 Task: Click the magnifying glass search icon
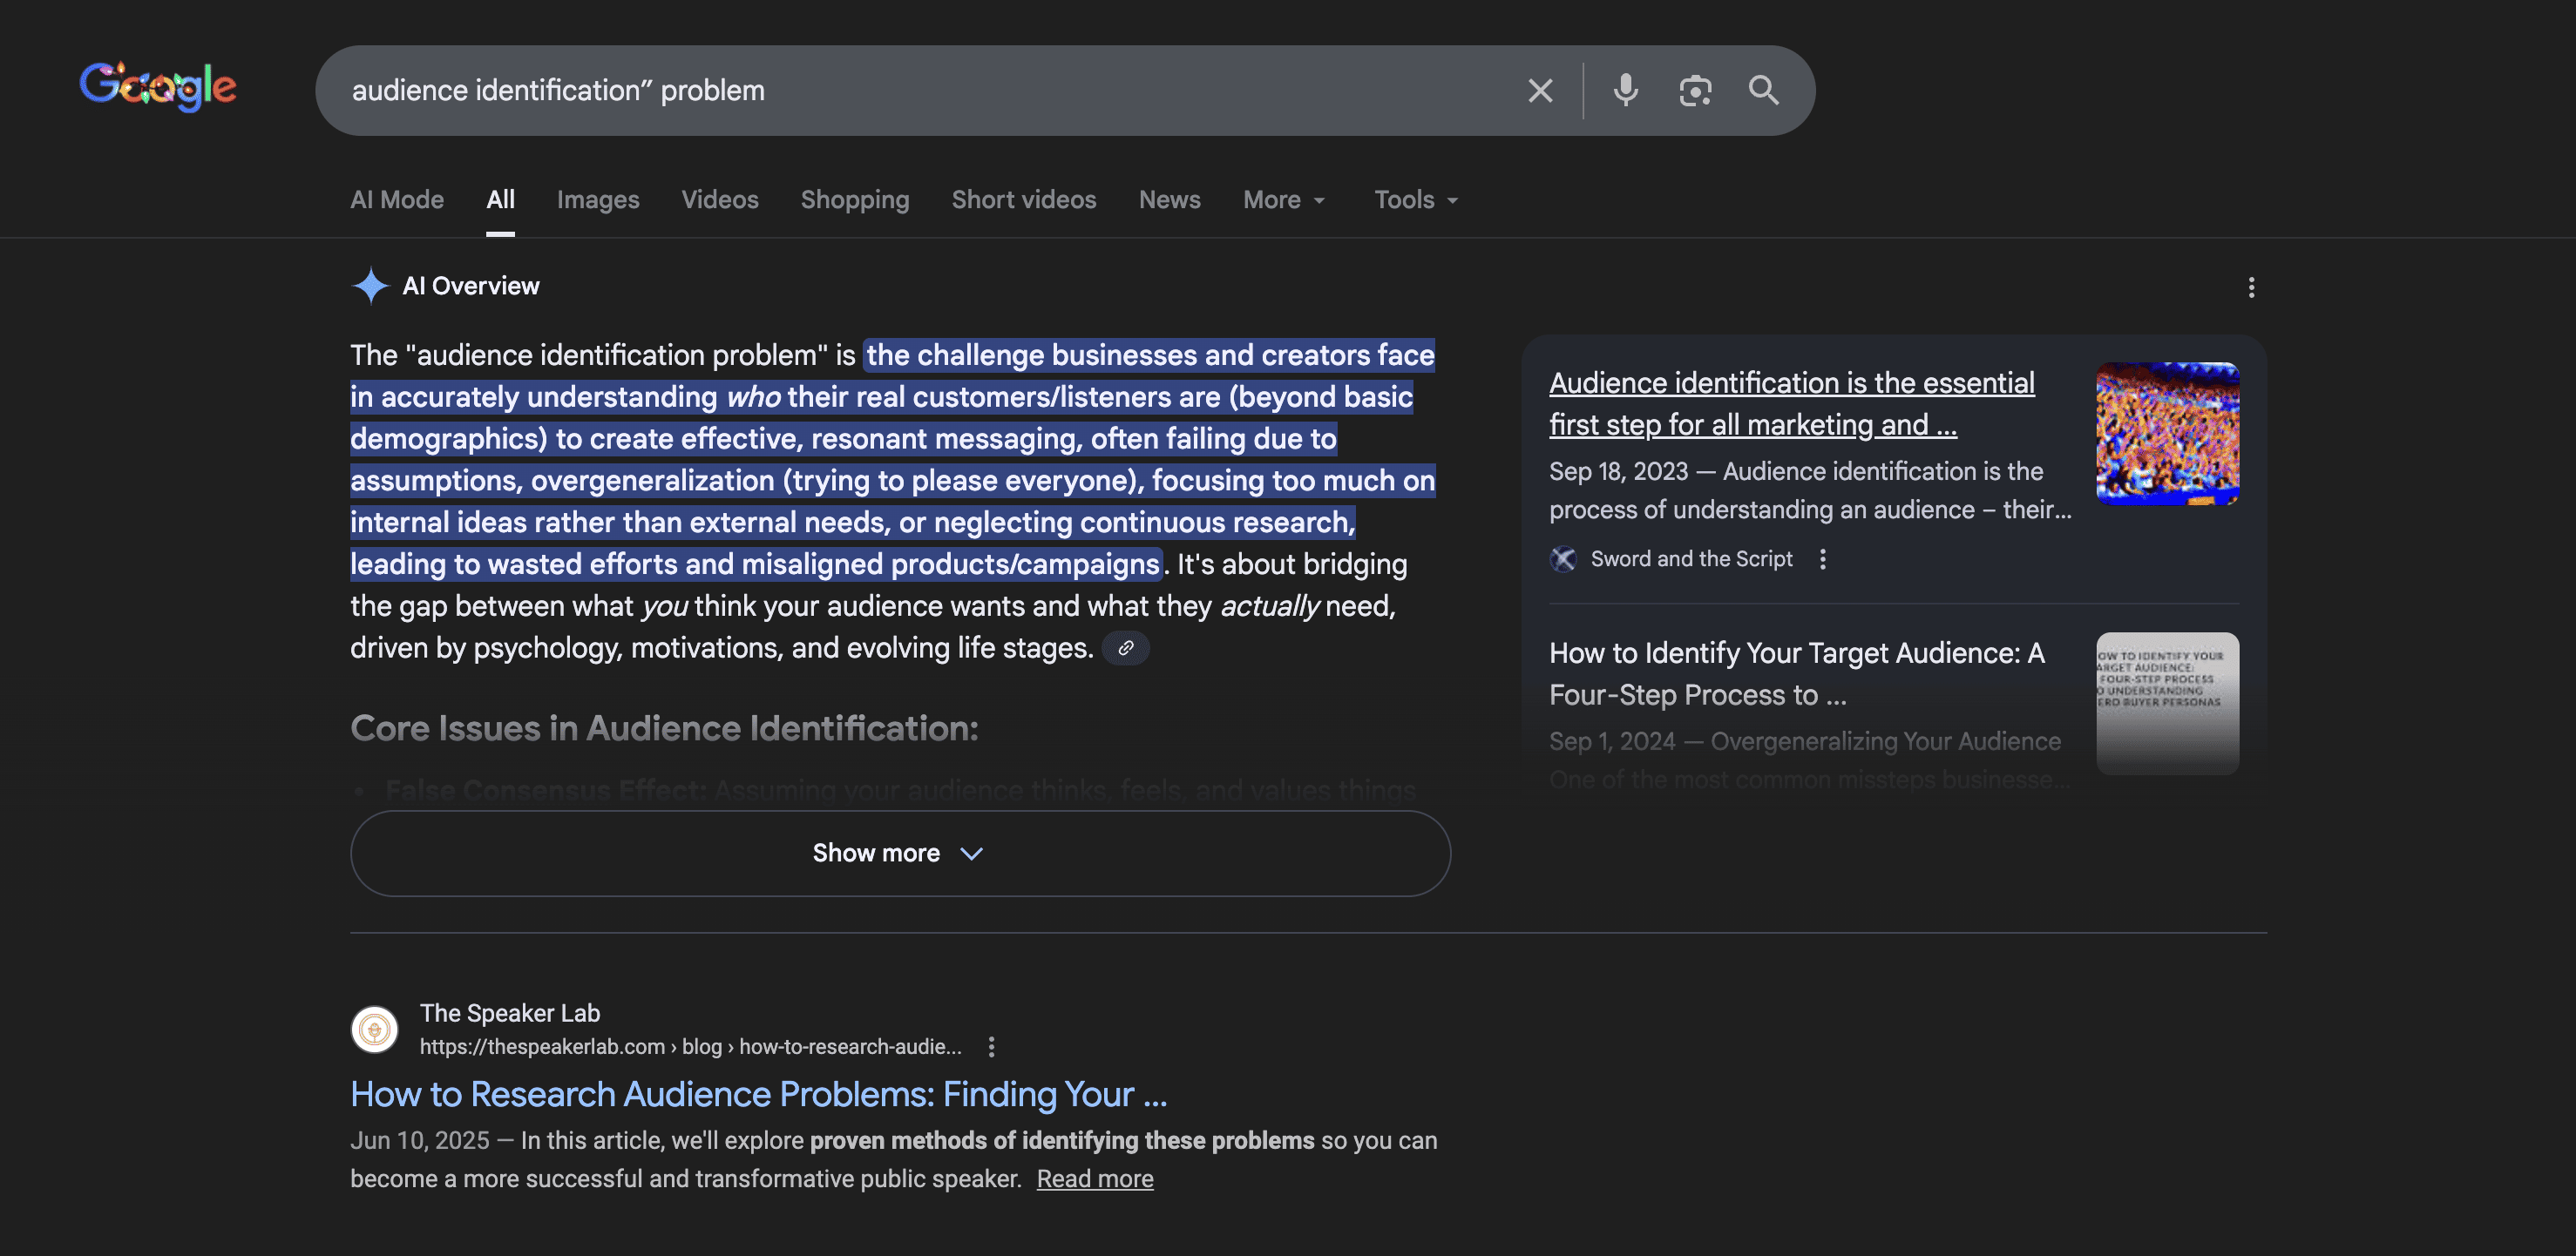point(1763,91)
